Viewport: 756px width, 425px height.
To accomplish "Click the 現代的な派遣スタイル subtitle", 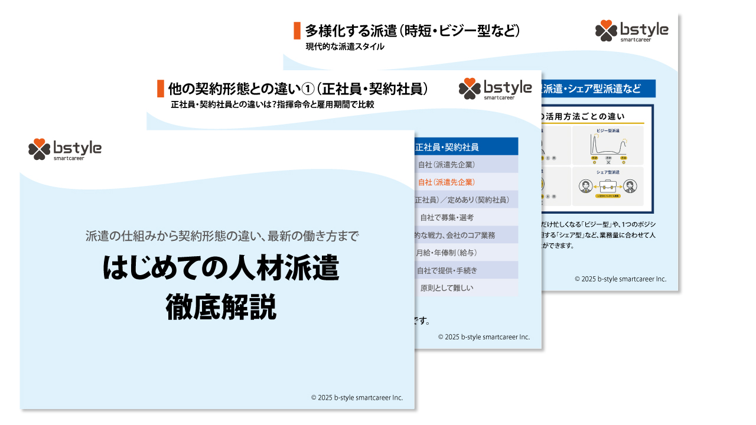I will (x=345, y=47).
